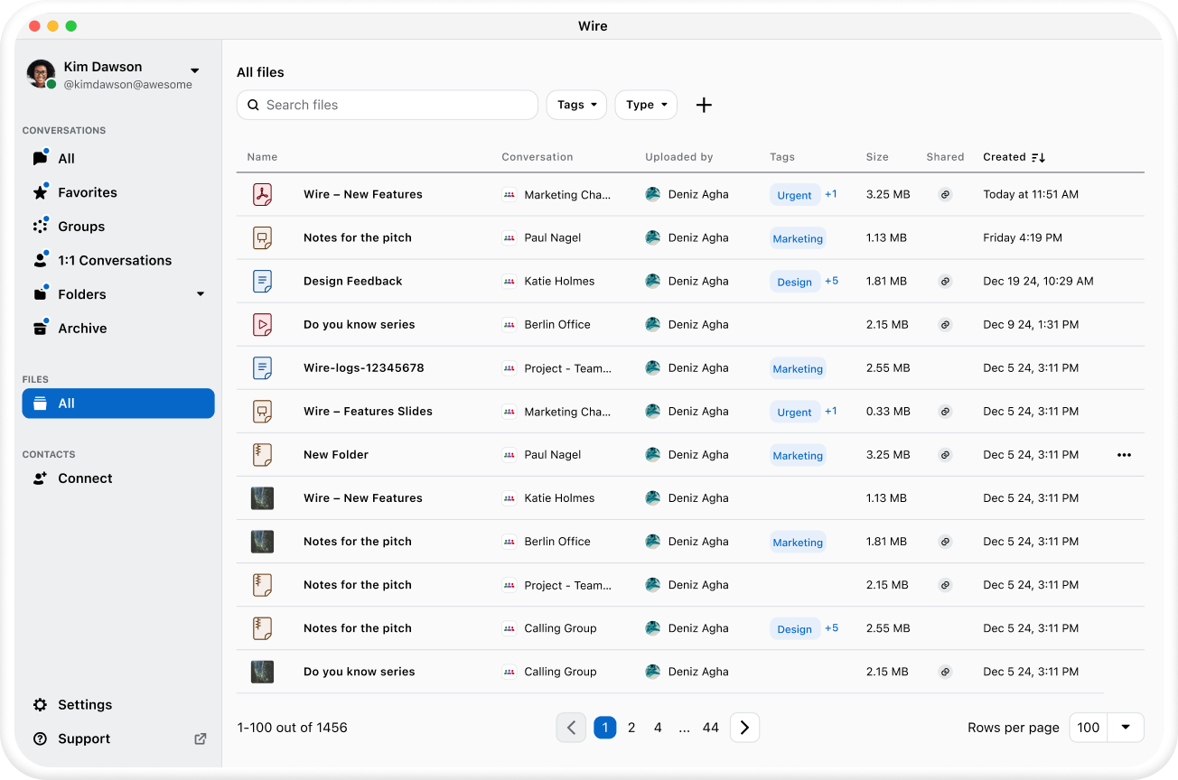This screenshot has height=780, width=1178.
Task: Click the video file icon for Do you know series
Action: [x=262, y=324]
